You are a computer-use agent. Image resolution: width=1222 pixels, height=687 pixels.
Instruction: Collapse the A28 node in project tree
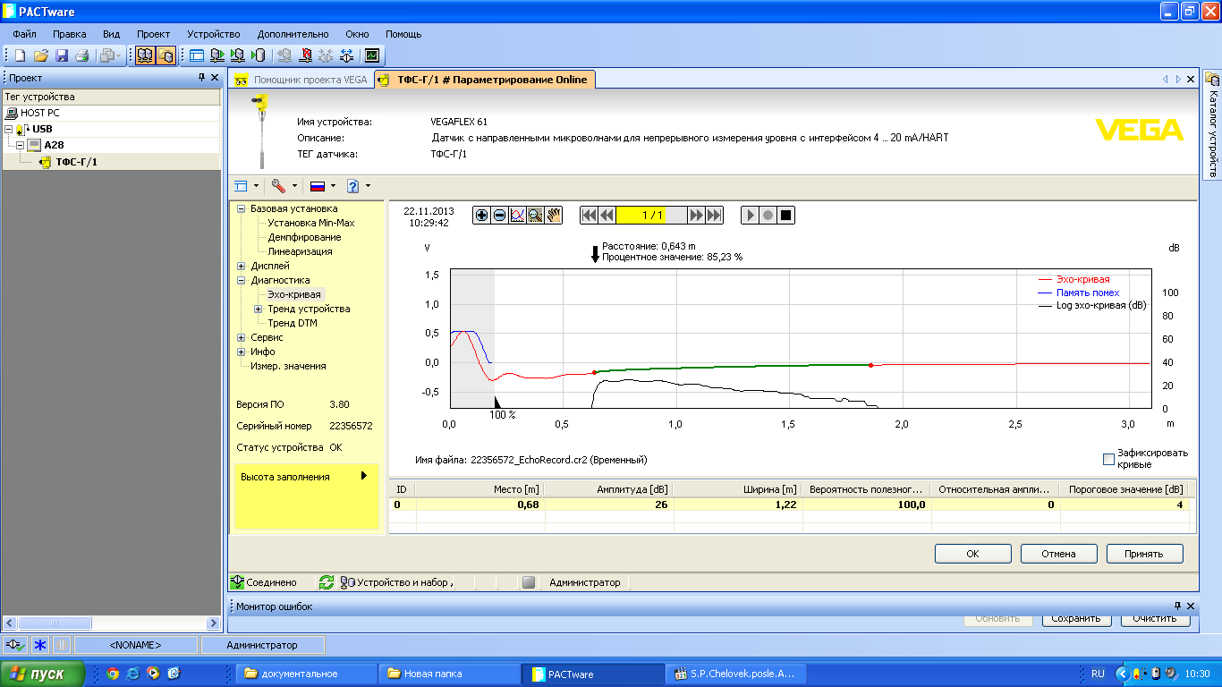click(x=21, y=145)
